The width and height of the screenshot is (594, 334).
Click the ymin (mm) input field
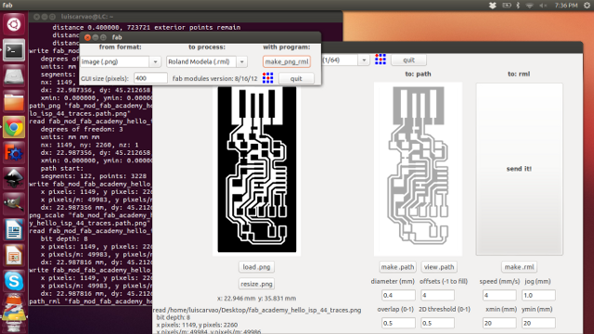(538, 323)
